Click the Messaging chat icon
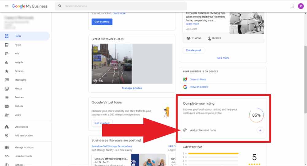 [x=7, y=80]
